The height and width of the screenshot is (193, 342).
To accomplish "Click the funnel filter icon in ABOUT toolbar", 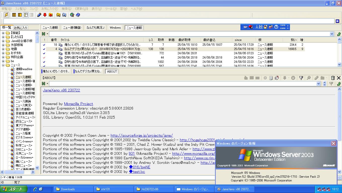I will [x=301, y=78].
